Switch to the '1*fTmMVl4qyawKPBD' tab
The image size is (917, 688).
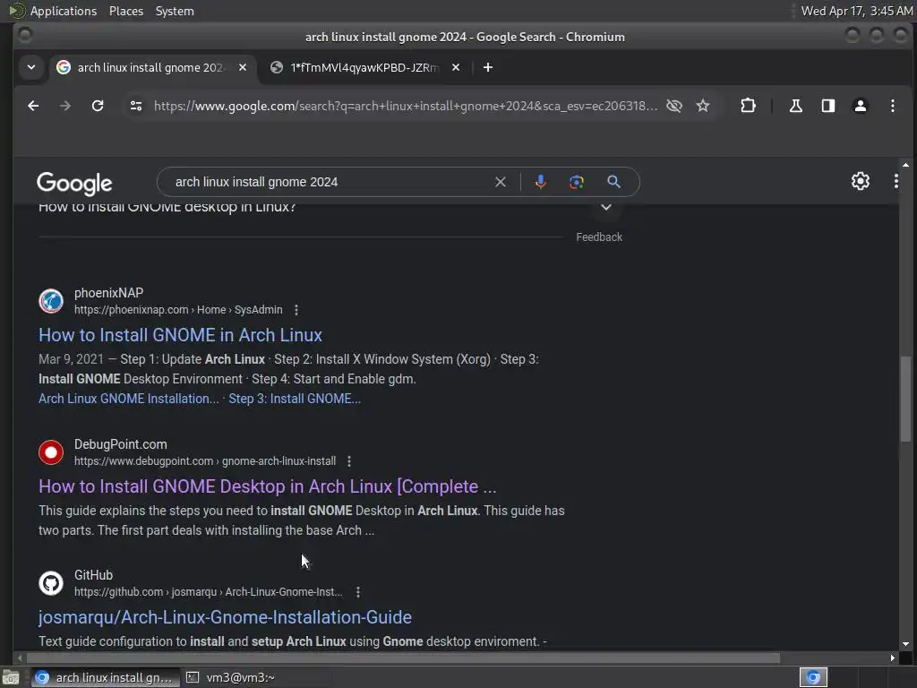click(364, 67)
